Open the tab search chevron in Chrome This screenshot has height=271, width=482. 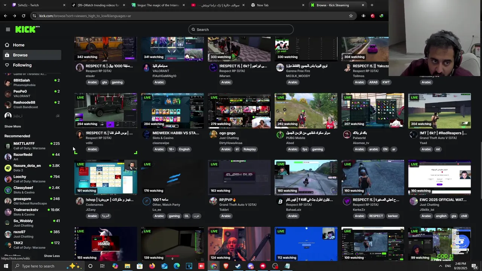tap(5, 5)
